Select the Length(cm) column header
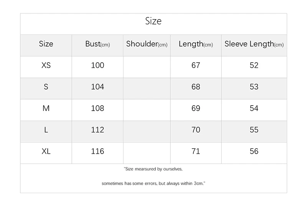Image resolution: width=307 pixels, height=207 pixels. [x=196, y=44]
